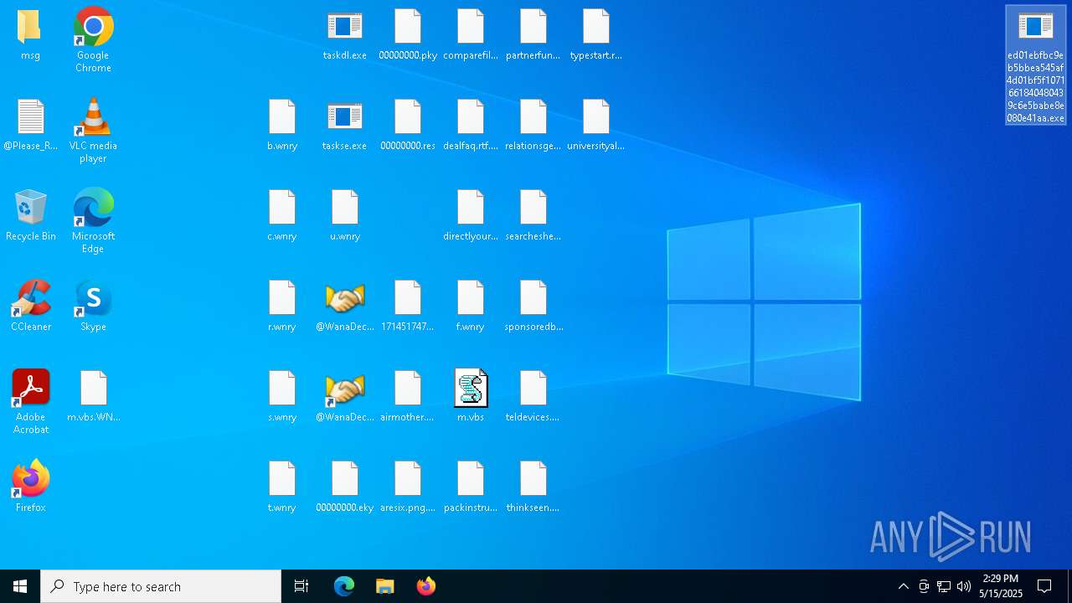The width and height of the screenshot is (1072, 603).
Task: Select the dealfaq.rtf file
Action: [470, 126]
